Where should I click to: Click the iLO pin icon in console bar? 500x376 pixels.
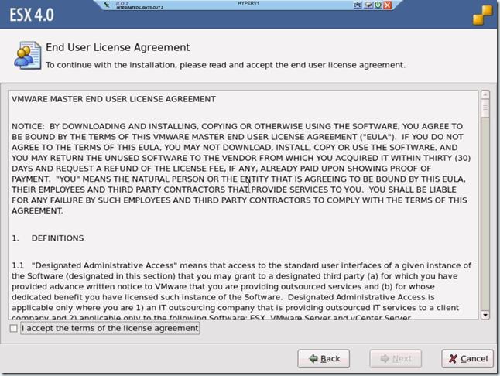[x=107, y=5]
